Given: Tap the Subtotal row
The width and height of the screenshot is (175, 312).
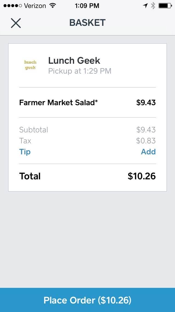Looking at the screenshot, I should 33,130.
